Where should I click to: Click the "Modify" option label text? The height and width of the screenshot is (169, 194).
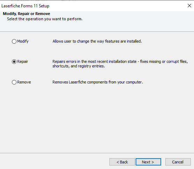point(23,41)
